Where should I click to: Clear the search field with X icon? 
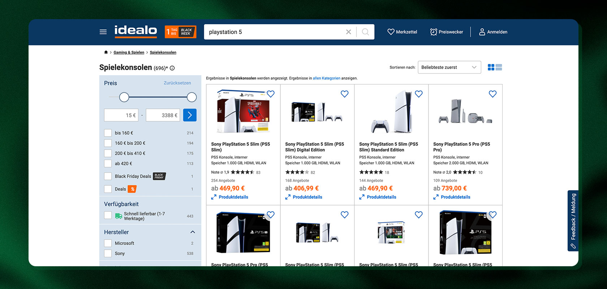(348, 32)
